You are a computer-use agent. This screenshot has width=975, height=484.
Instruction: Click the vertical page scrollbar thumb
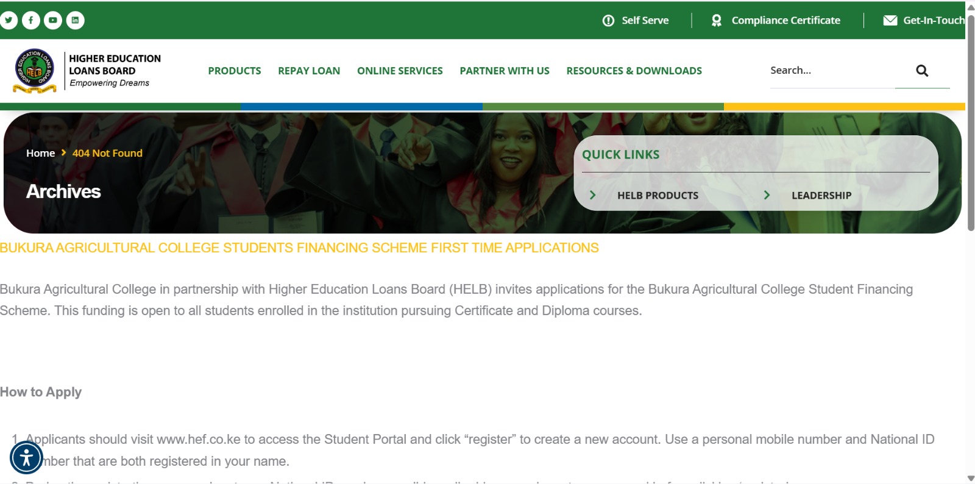pos(971,122)
